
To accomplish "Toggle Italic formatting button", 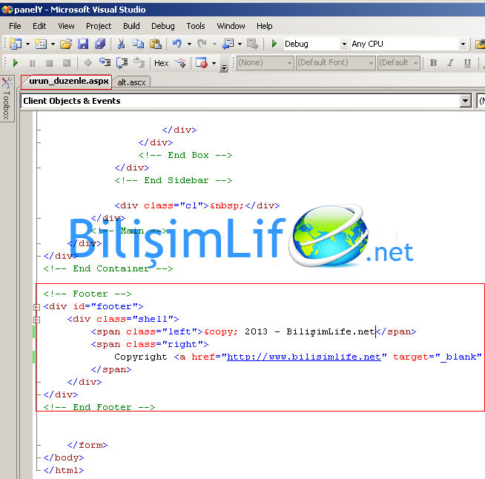I will click(x=450, y=63).
